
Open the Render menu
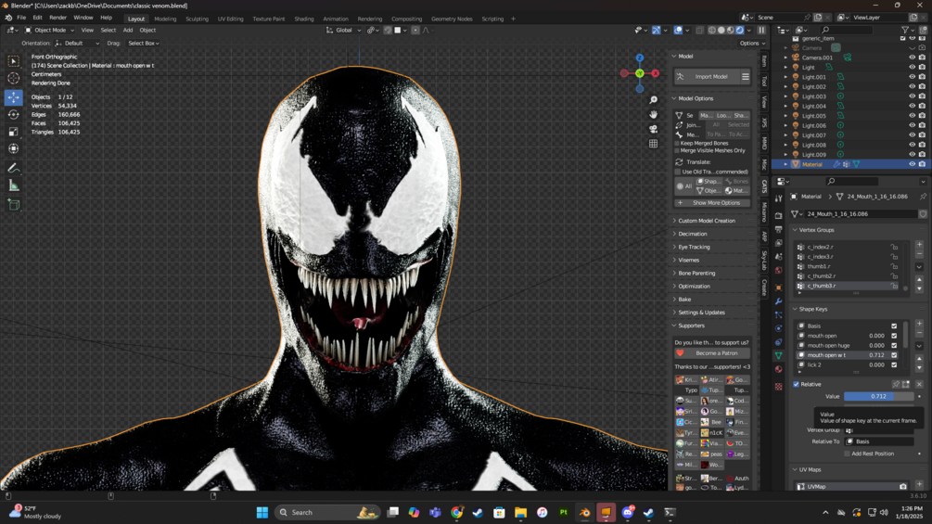57,18
